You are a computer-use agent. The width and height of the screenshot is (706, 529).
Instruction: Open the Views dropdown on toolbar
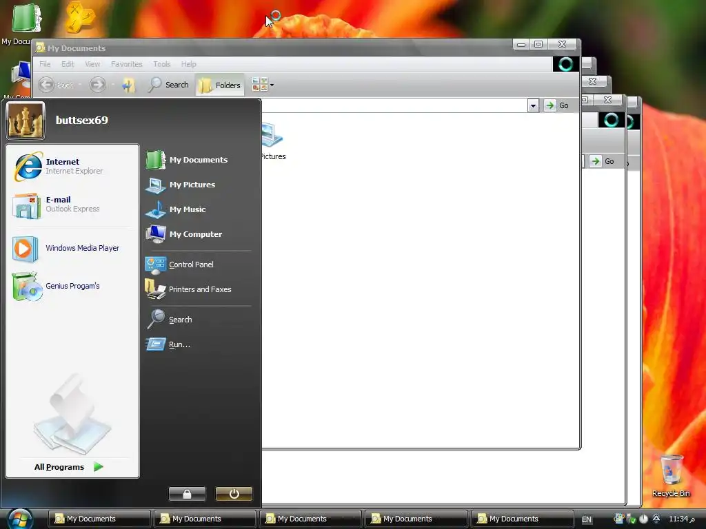(263, 85)
